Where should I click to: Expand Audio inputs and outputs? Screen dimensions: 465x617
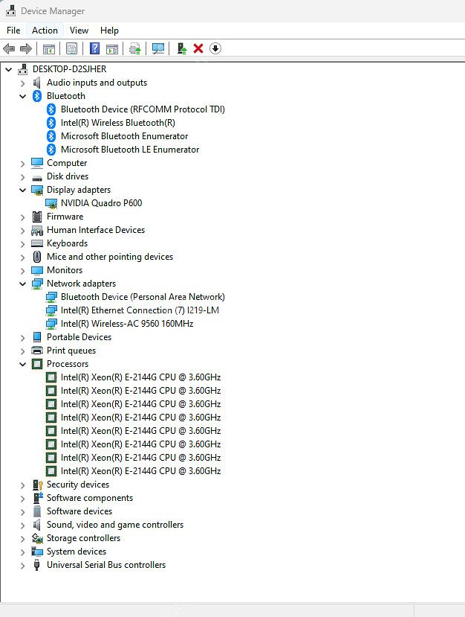coord(23,83)
